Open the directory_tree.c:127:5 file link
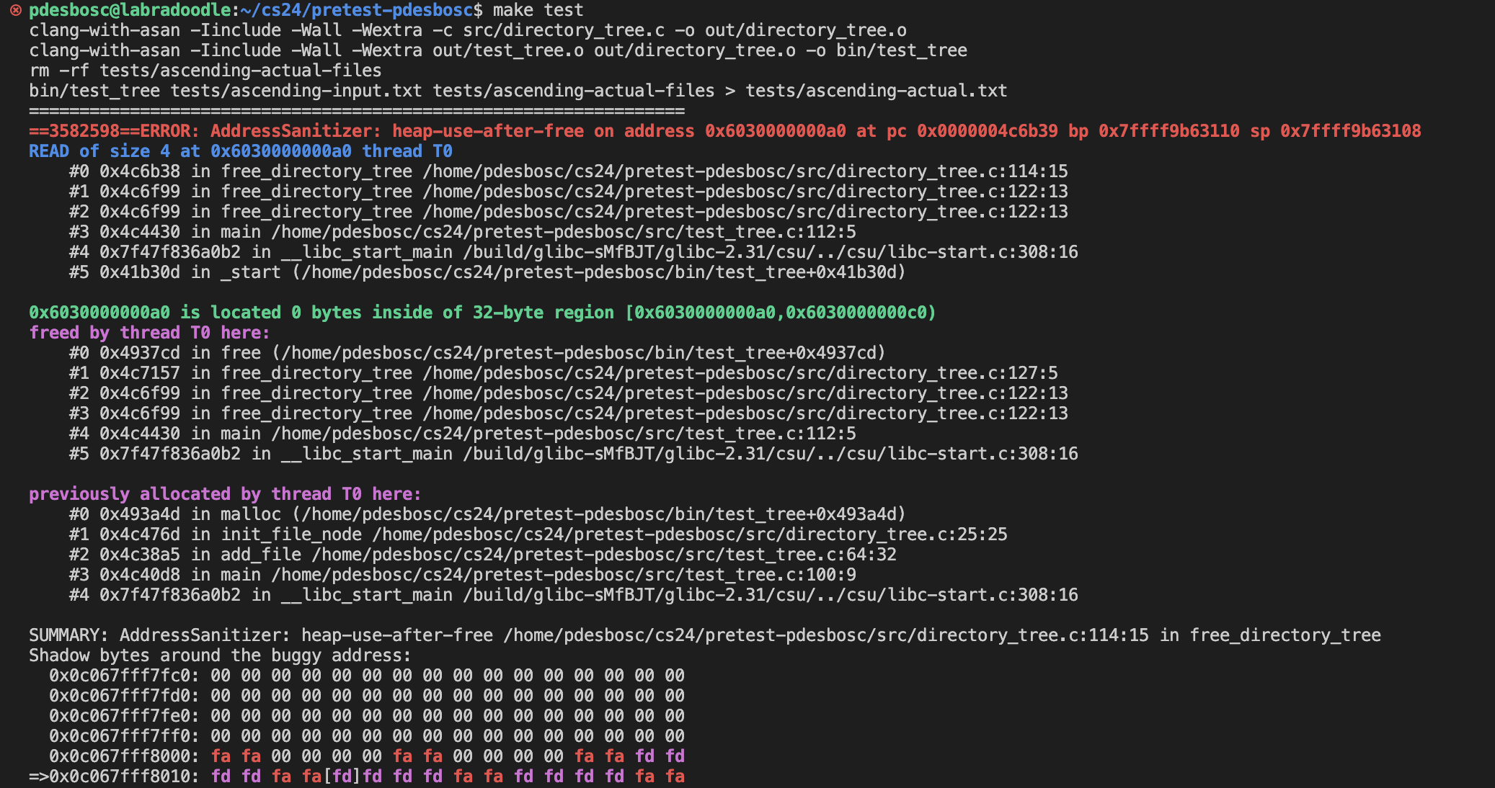This screenshot has height=788, width=1495. (x=740, y=373)
